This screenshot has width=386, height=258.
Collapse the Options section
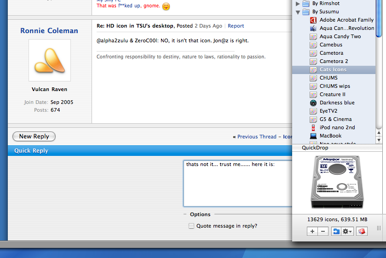click(x=185, y=214)
